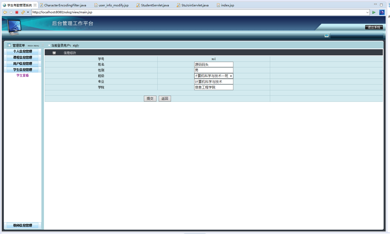This screenshot has width=390, height=234.
Task: Open the 学生查看 link
Action: click(x=22, y=76)
